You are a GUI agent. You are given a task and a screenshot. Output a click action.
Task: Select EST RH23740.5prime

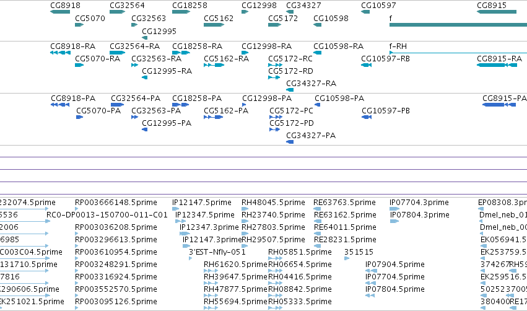pos(273,214)
